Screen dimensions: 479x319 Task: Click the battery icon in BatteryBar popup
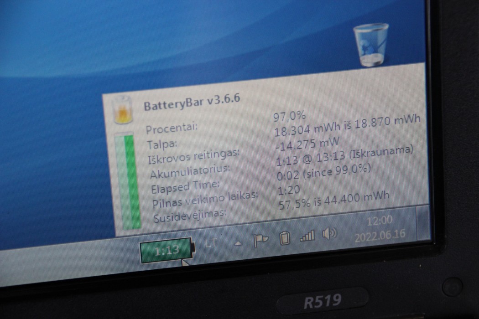(123, 110)
